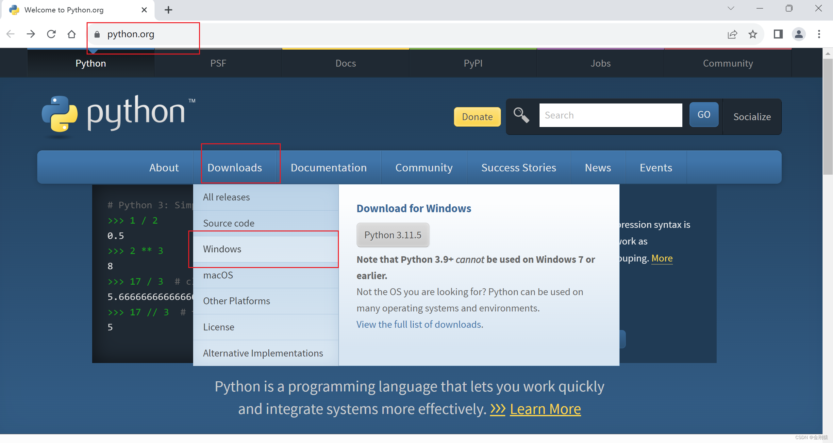Expand the tab search chevron

[x=731, y=8]
